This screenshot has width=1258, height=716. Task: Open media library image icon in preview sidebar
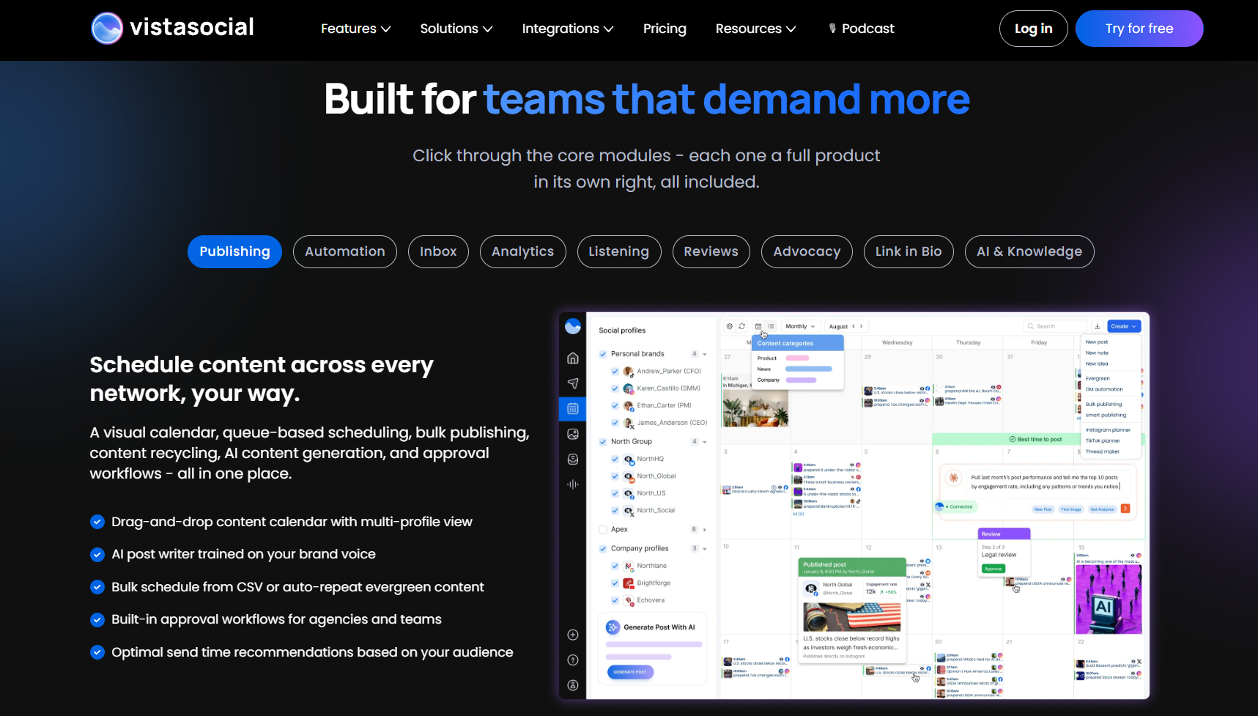[x=573, y=434]
